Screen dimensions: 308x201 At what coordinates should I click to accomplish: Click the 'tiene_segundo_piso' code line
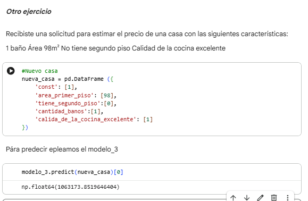[x=76, y=103]
